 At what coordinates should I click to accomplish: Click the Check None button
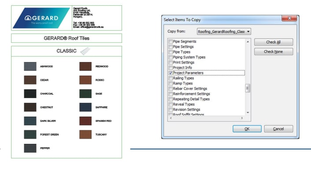[x=274, y=51]
